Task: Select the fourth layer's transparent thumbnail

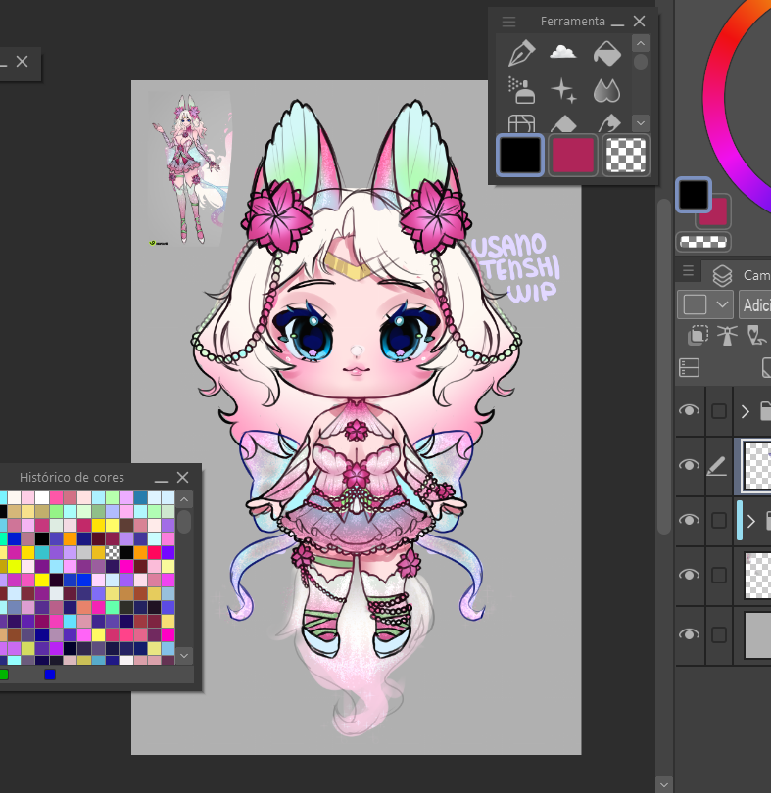Action: coord(757,575)
